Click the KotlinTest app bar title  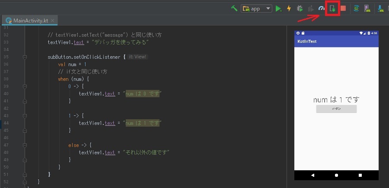(307, 41)
